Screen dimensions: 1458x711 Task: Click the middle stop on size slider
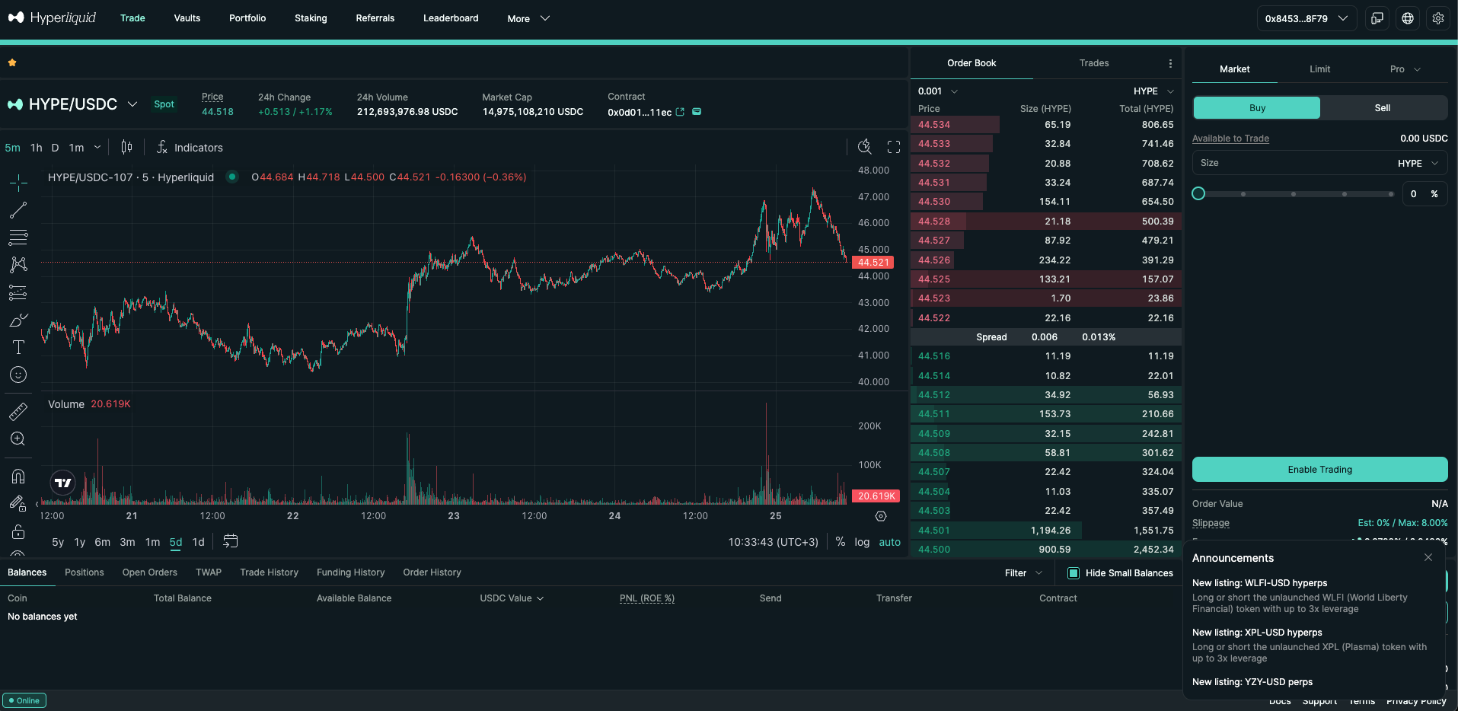click(x=1294, y=194)
